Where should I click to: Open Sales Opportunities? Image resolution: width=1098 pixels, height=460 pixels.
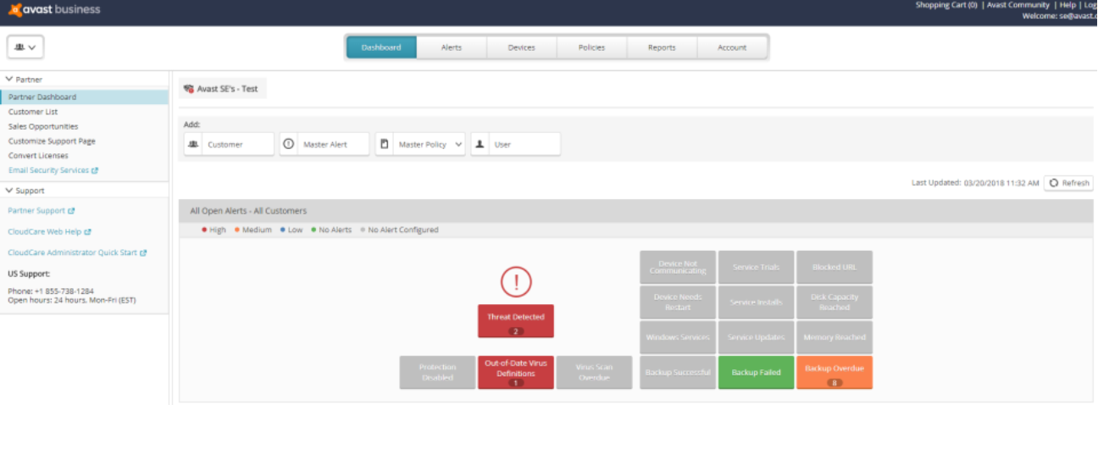[x=43, y=126]
